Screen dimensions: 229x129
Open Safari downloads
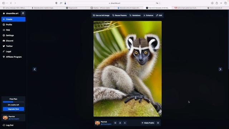[x=212, y=3]
